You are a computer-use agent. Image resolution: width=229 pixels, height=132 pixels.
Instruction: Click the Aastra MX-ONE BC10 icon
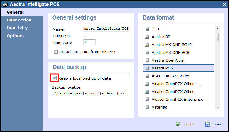(x=147, y=45)
